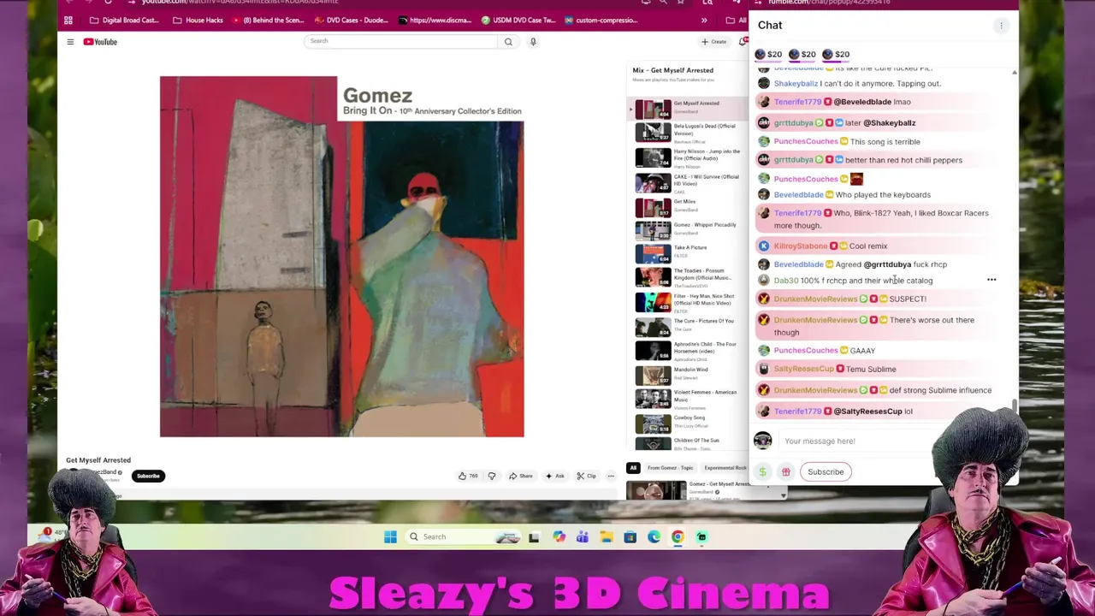Open the browser apps grid shortcut
1095x616 pixels.
[68, 20]
